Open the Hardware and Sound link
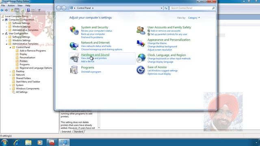The image size is (260, 146). pos(95,55)
